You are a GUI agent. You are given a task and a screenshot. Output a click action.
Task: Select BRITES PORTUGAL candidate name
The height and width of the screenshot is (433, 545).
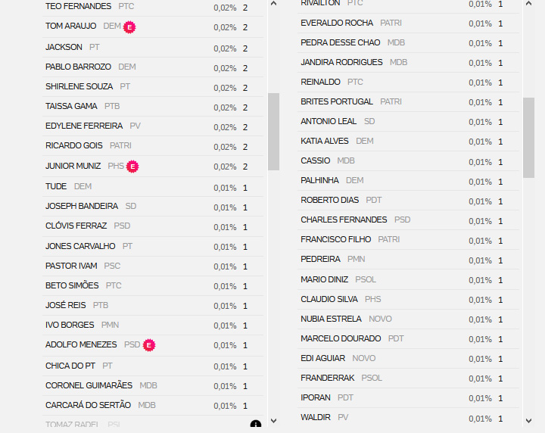tap(336, 101)
